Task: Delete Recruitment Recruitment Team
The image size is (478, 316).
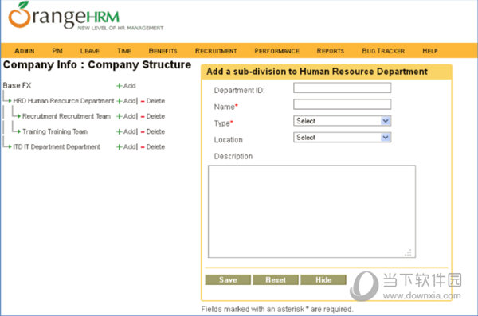Action: tap(153, 116)
